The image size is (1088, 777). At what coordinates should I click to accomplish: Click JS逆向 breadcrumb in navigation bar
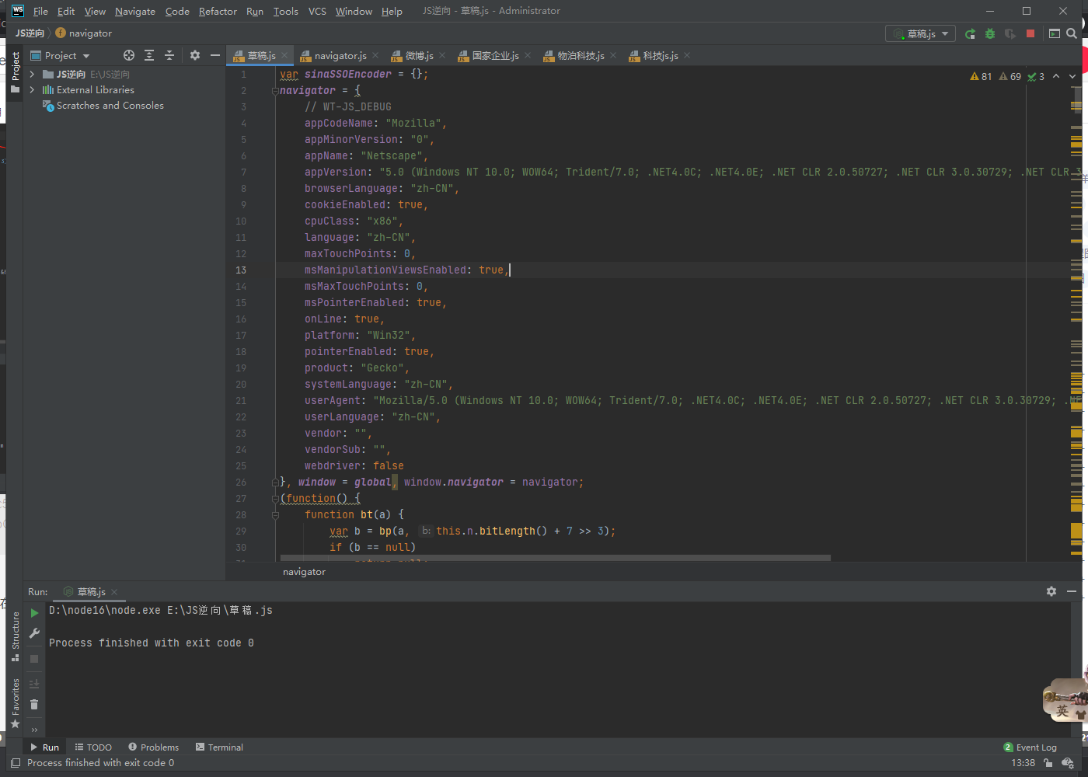30,33
